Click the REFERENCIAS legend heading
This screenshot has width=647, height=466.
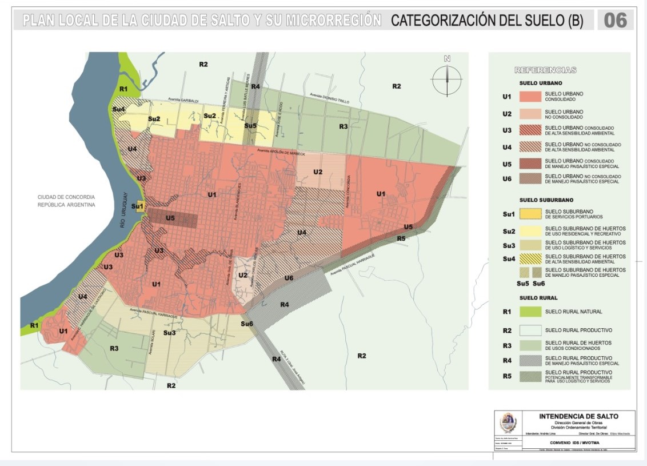point(545,70)
